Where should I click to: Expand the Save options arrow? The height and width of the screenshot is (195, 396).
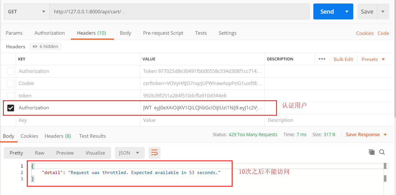(383, 11)
